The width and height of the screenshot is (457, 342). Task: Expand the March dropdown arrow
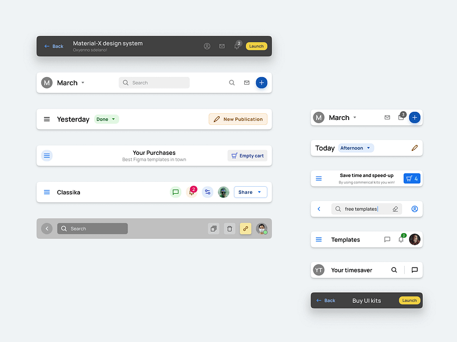[82, 83]
